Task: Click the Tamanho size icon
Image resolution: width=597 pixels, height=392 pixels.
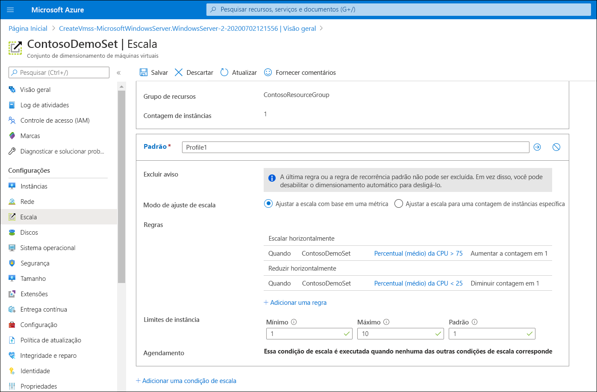Action: click(x=12, y=279)
